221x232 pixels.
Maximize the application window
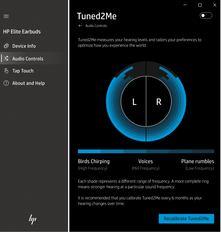[x=200, y=5]
